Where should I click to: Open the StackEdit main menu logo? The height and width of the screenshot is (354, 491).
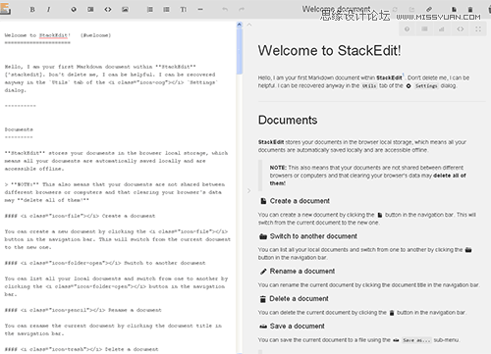(5, 9)
